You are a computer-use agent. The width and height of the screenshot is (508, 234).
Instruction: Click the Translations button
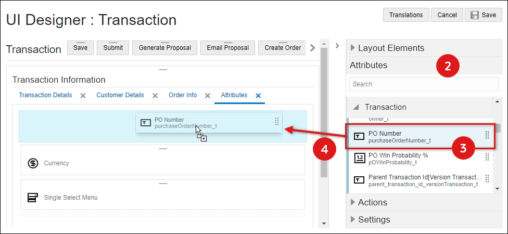pos(406,15)
